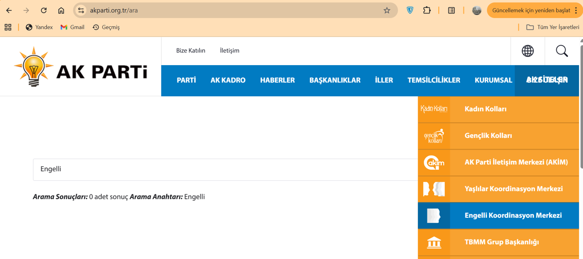
Task: Click the İletişim link
Action: [x=229, y=51]
